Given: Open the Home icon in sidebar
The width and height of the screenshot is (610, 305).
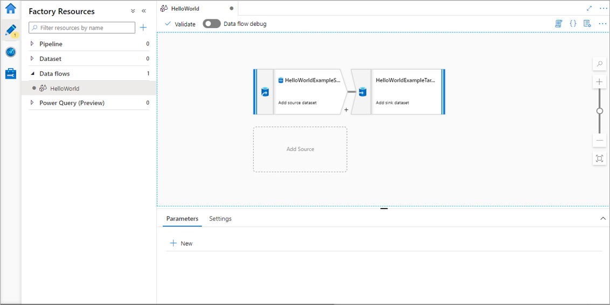Looking at the screenshot, I should (10, 8).
